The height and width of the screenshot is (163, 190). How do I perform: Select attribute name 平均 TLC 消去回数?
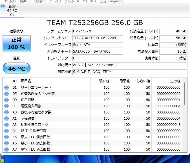35,149
